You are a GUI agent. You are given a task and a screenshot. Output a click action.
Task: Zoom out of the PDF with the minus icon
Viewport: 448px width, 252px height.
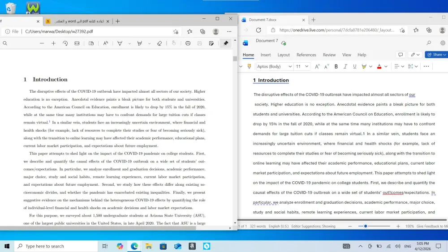coord(42,43)
